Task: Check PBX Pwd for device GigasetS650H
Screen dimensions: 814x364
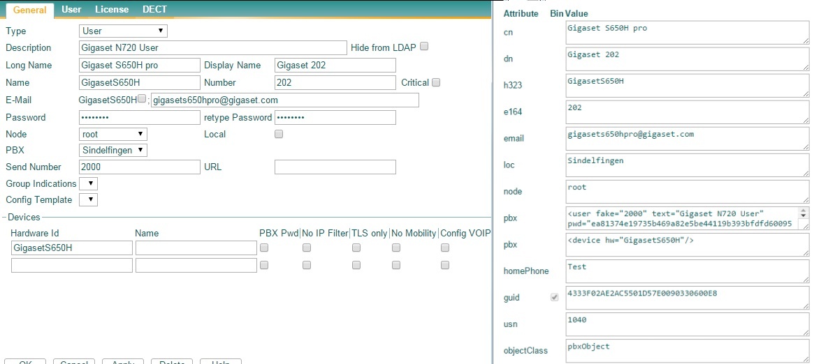Action: pos(264,248)
